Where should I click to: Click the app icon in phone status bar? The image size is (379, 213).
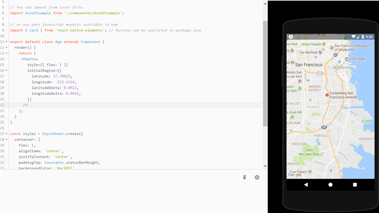tap(291, 37)
